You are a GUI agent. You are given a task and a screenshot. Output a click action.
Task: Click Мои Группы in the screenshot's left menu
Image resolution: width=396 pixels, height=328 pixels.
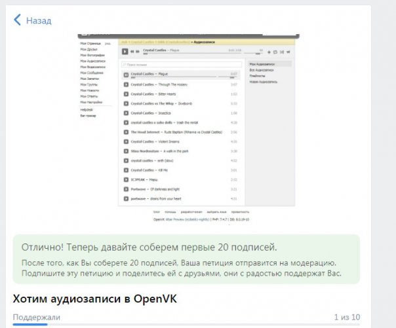tap(89, 84)
